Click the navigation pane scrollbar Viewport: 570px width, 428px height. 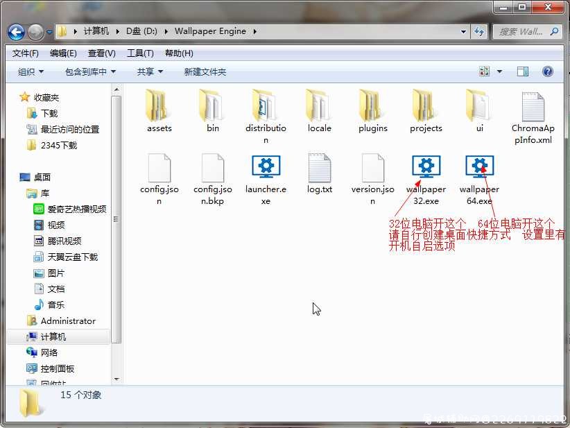coord(116,219)
